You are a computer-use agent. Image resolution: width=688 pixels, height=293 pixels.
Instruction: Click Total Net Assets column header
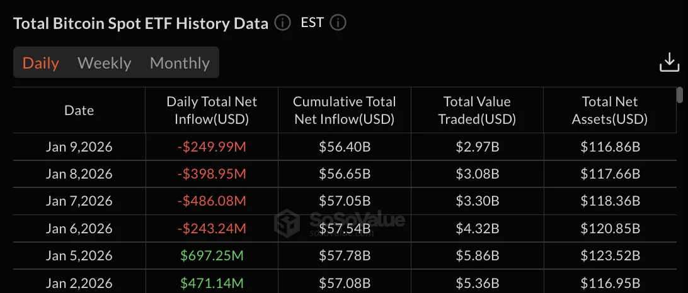pos(609,110)
